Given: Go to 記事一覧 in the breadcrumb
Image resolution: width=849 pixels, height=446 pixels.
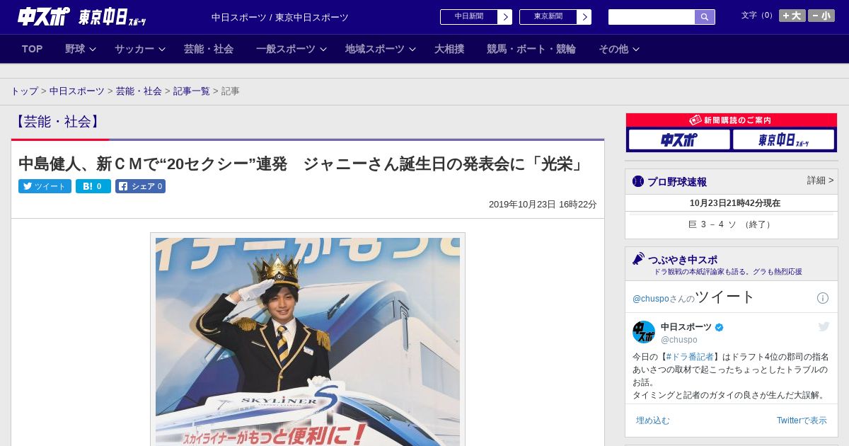Looking at the screenshot, I should click(x=192, y=91).
